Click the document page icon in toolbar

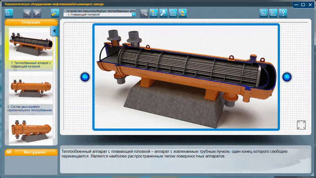tap(173, 13)
